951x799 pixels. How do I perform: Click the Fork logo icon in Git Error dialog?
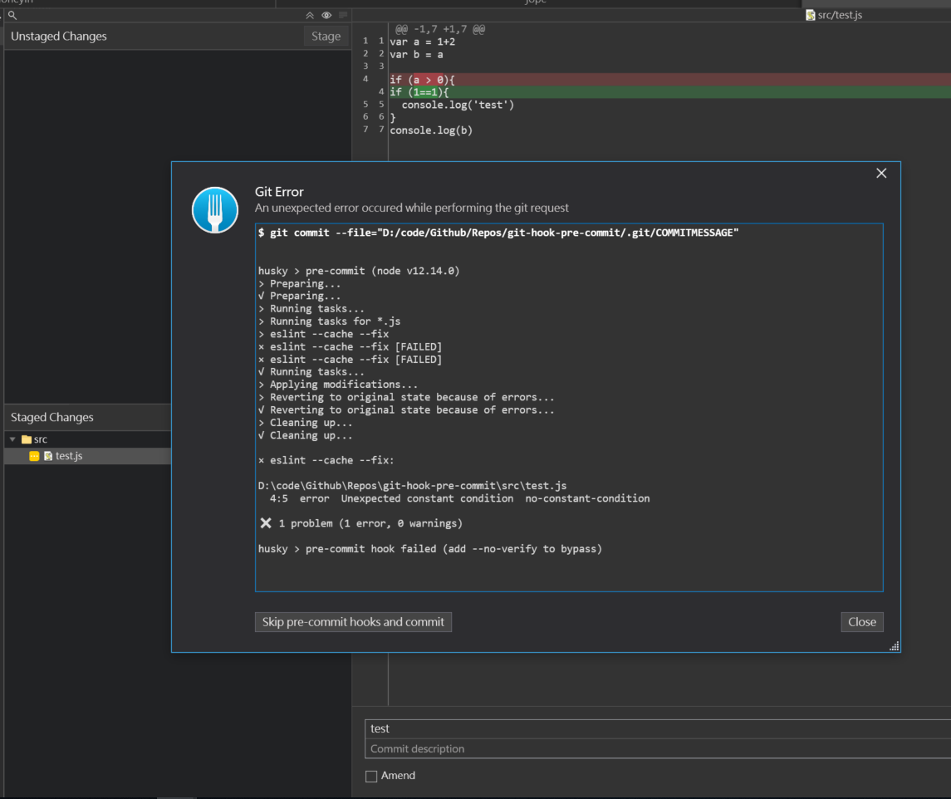pos(215,210)
